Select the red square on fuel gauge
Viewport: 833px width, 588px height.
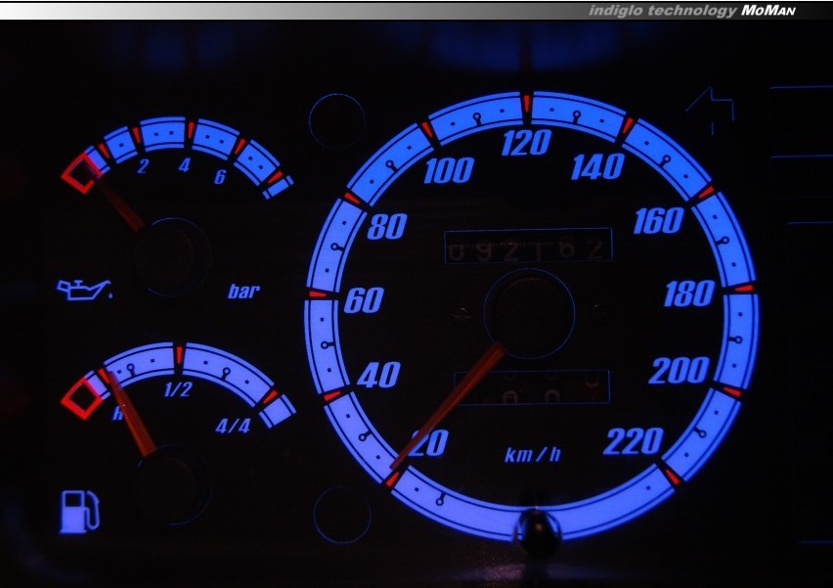[x=81, y=396]
